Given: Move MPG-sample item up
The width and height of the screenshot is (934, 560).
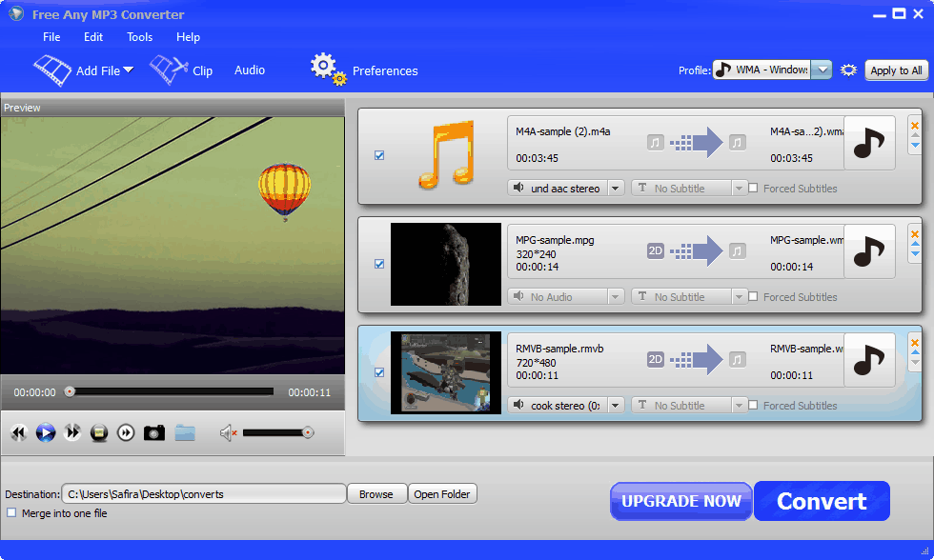Looking at the screenshot, I should [x=915, y=244].
